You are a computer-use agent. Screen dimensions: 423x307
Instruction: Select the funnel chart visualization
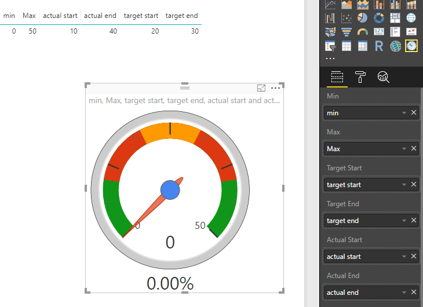pyautogui.click(x=347, y=32)
